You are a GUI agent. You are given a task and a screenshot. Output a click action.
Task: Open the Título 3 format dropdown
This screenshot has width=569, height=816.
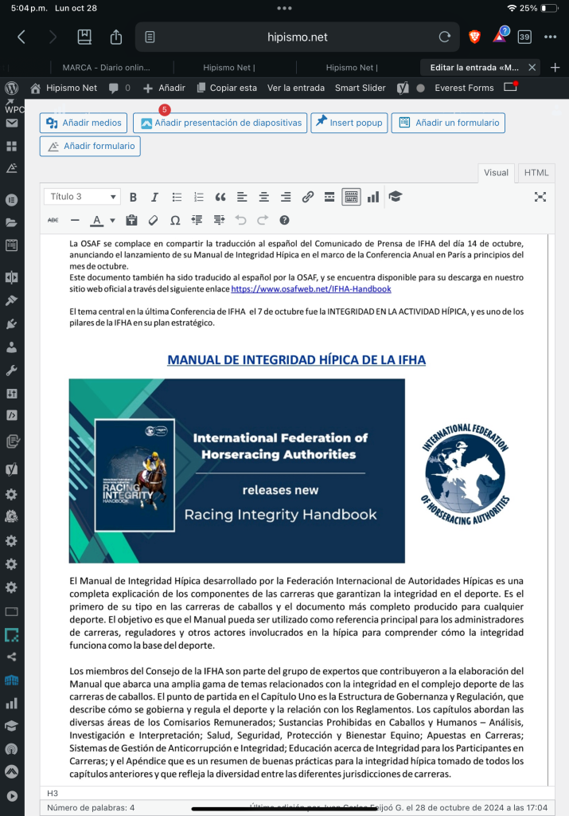[82, 197]
